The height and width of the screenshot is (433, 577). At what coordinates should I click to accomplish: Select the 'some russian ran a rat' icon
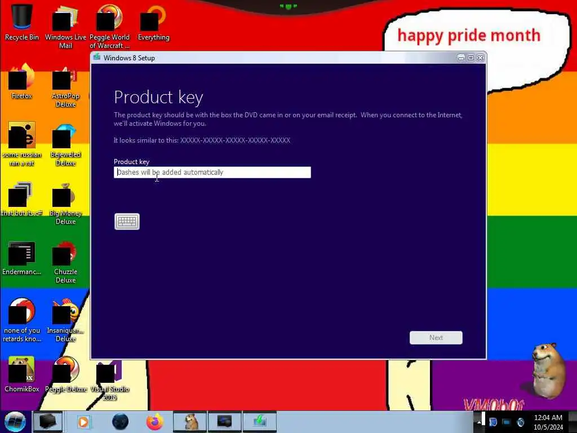[x=22, y=144]
